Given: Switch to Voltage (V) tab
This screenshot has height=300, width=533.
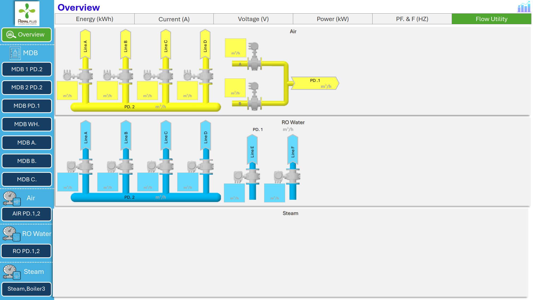Looking at the screenshot, I should (x=253, y=19).
